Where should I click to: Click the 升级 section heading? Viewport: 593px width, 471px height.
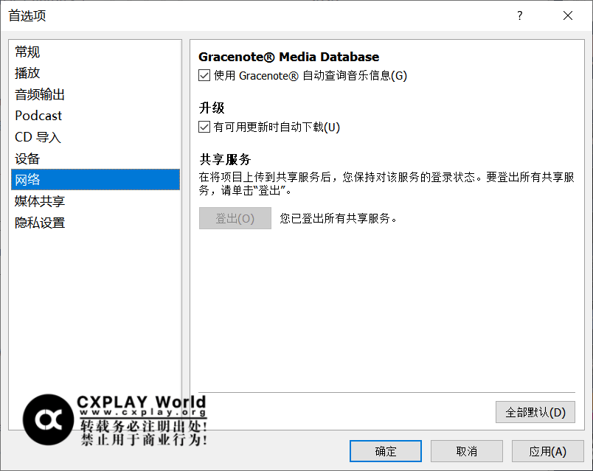(x=212, y=108)
